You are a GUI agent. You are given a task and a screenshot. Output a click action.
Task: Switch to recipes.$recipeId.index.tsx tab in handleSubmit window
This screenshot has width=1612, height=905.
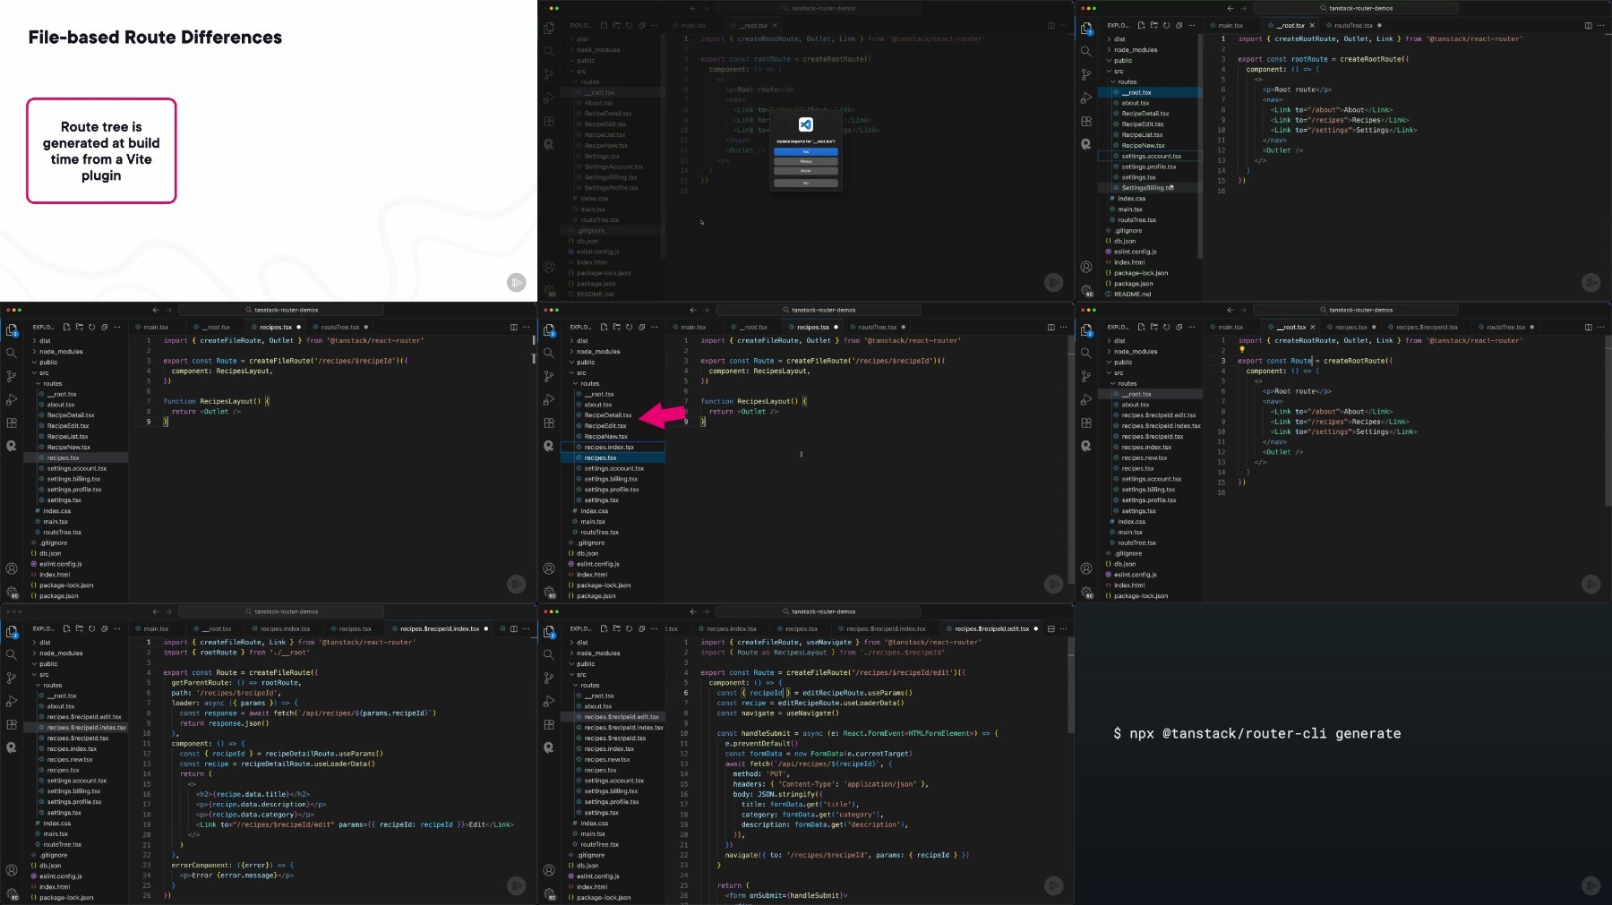[885, 628]
